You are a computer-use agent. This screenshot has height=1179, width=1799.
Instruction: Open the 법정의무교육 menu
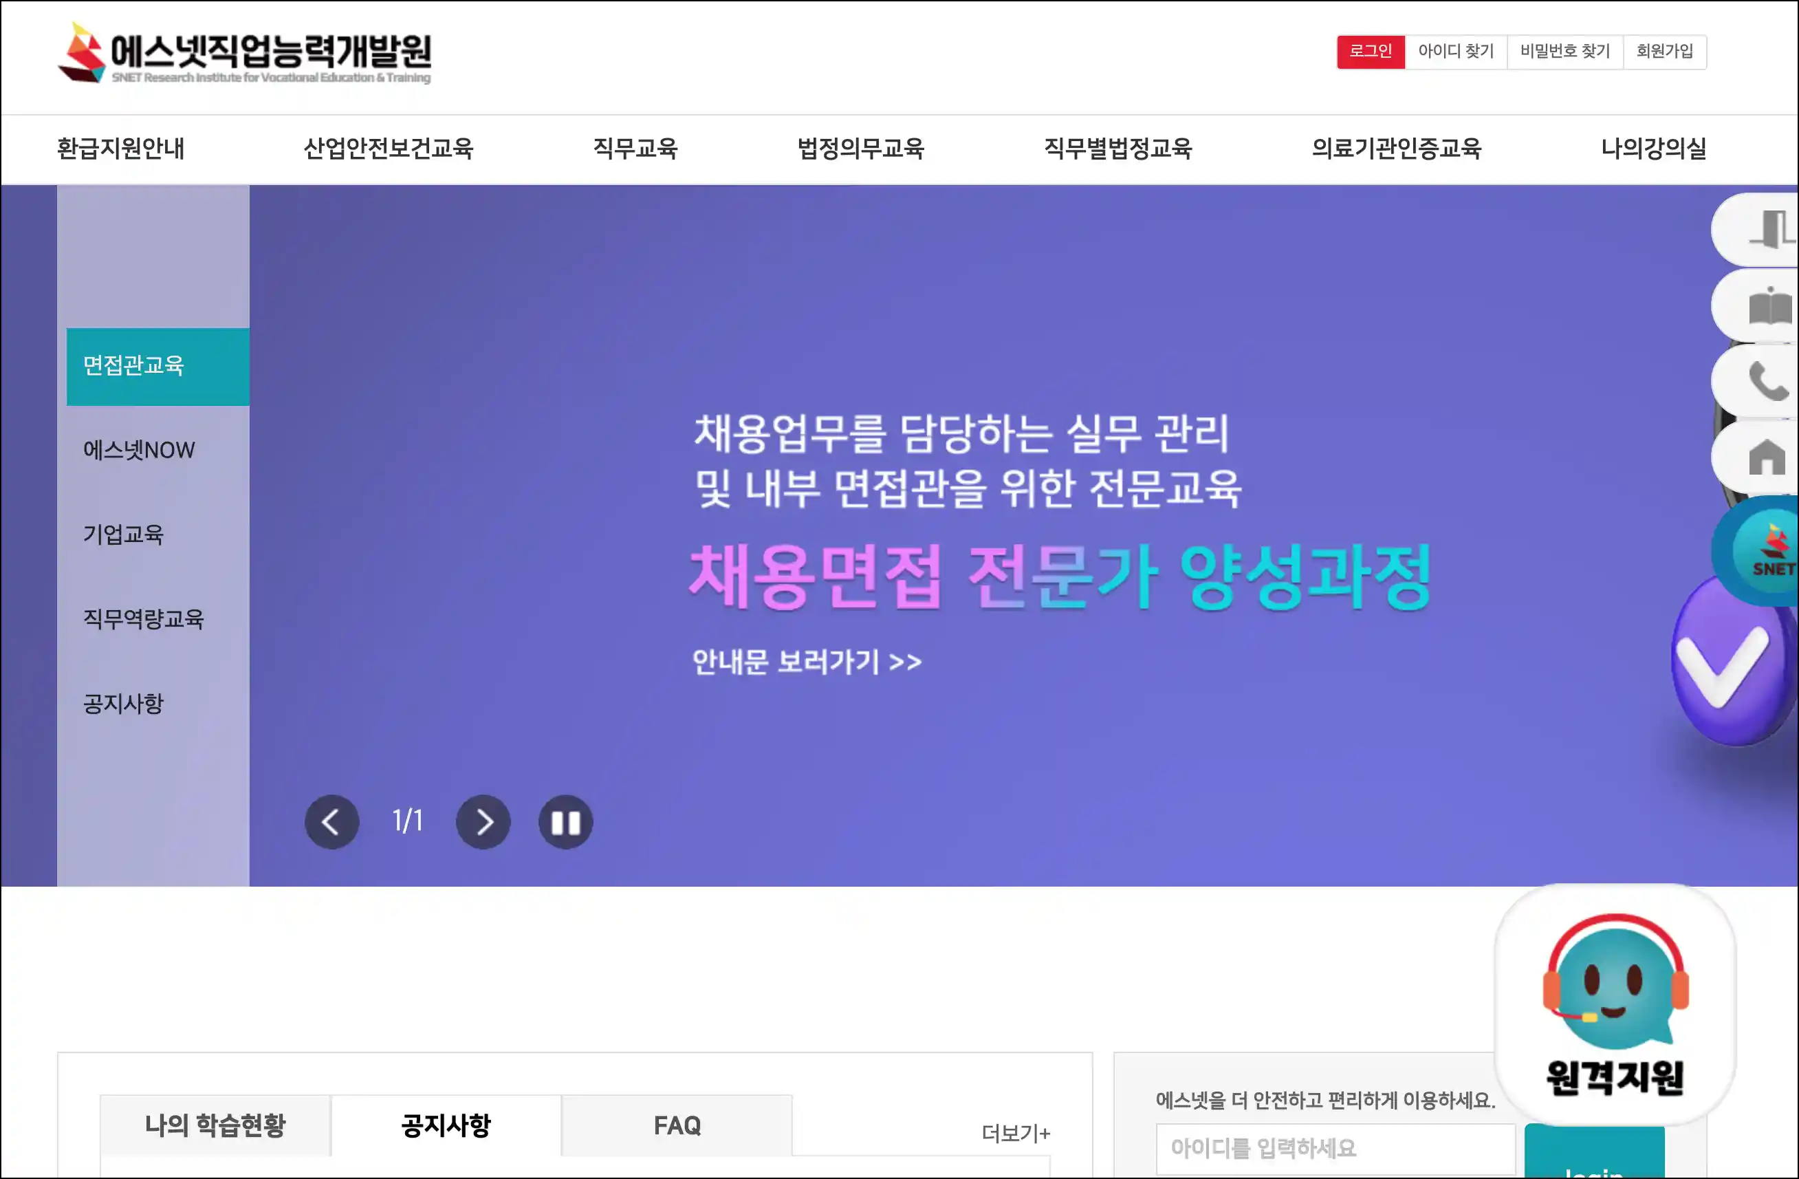coord(861,148)
